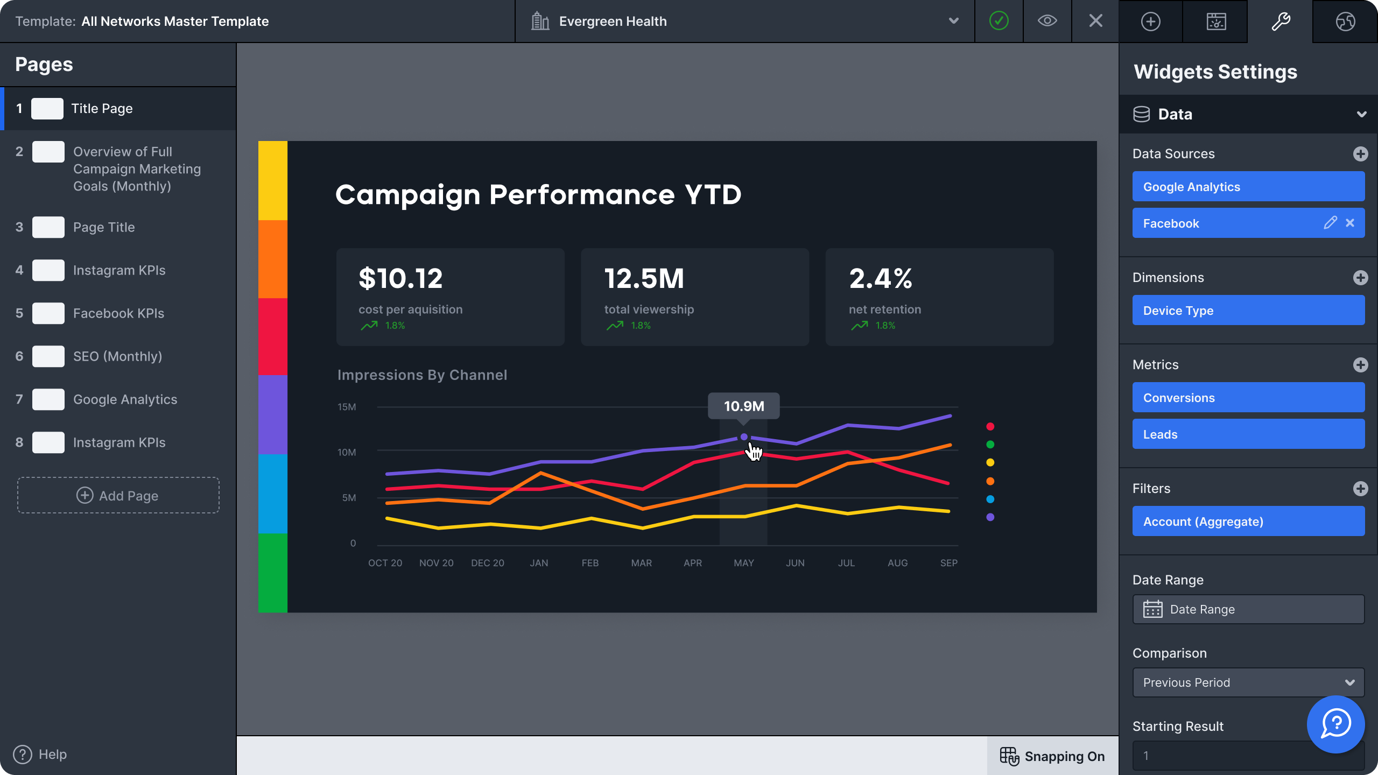Edit Facebook data source with pencil icon

[x=1330, y=223]
